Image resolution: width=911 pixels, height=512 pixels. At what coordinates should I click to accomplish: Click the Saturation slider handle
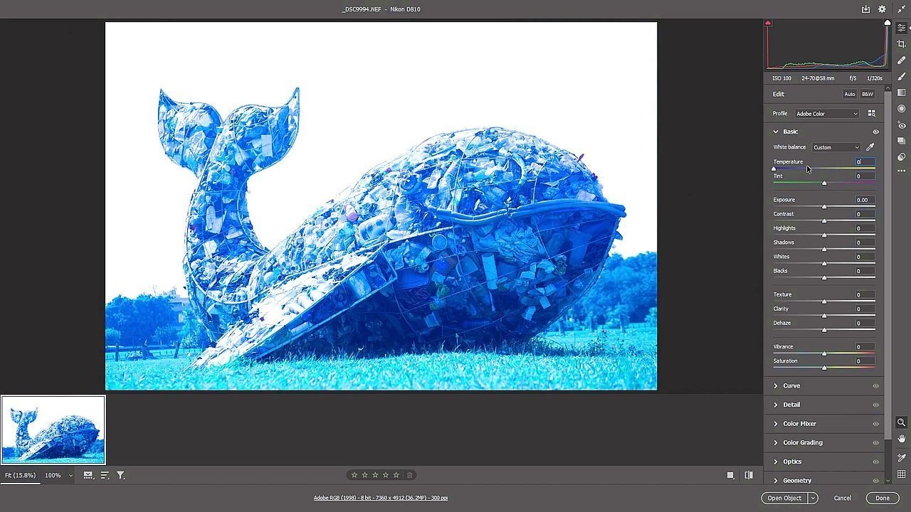pos(824,368)
